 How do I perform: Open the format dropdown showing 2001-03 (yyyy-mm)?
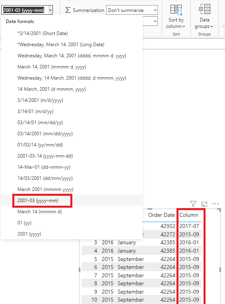pyautogui.click(x=27, y=10)
